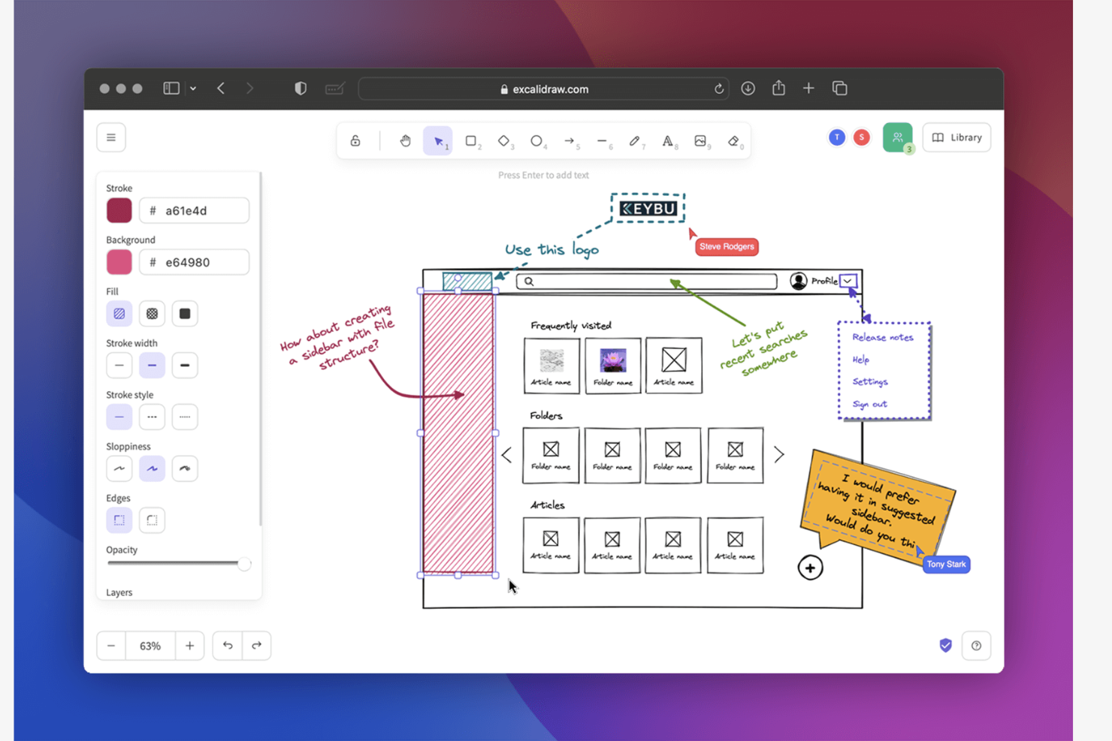This screenshot has height=741, width=1112.
Task: Toggle the keep-tool-active lock
Action: click(355, 140)
